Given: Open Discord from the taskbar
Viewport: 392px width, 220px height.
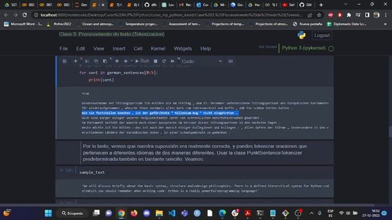Looking at the screenshot, I should [146, 213].
